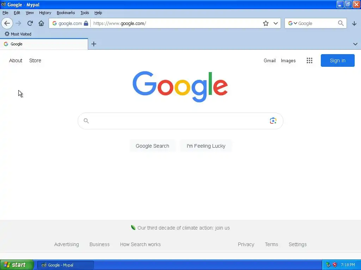Open the Gmail link
The height and width of the screenshot is (270, 361).
(x=270, y=60)
